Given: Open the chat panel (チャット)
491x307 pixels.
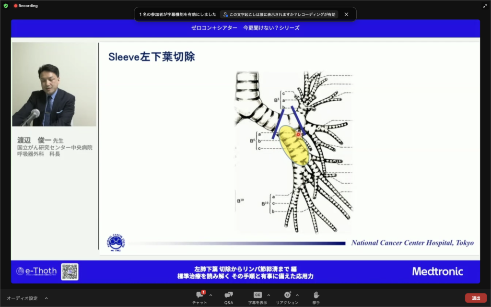Looking at the screenshot, I should [199, 295].
